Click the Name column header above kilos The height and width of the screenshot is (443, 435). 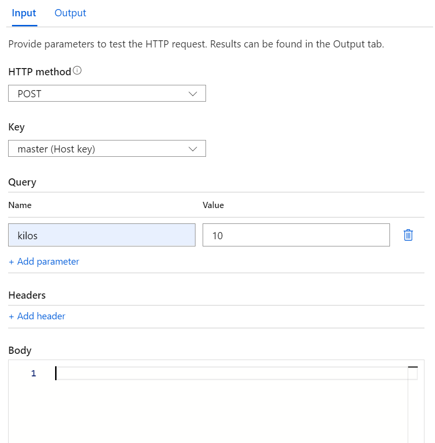point(20,205)
